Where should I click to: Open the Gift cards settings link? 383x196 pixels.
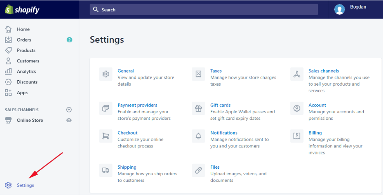[220, 105]
